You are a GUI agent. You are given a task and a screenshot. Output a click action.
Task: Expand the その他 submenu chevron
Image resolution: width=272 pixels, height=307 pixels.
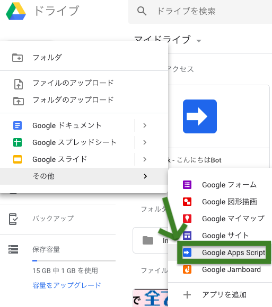pyautogui.click(x=145, y=176)
